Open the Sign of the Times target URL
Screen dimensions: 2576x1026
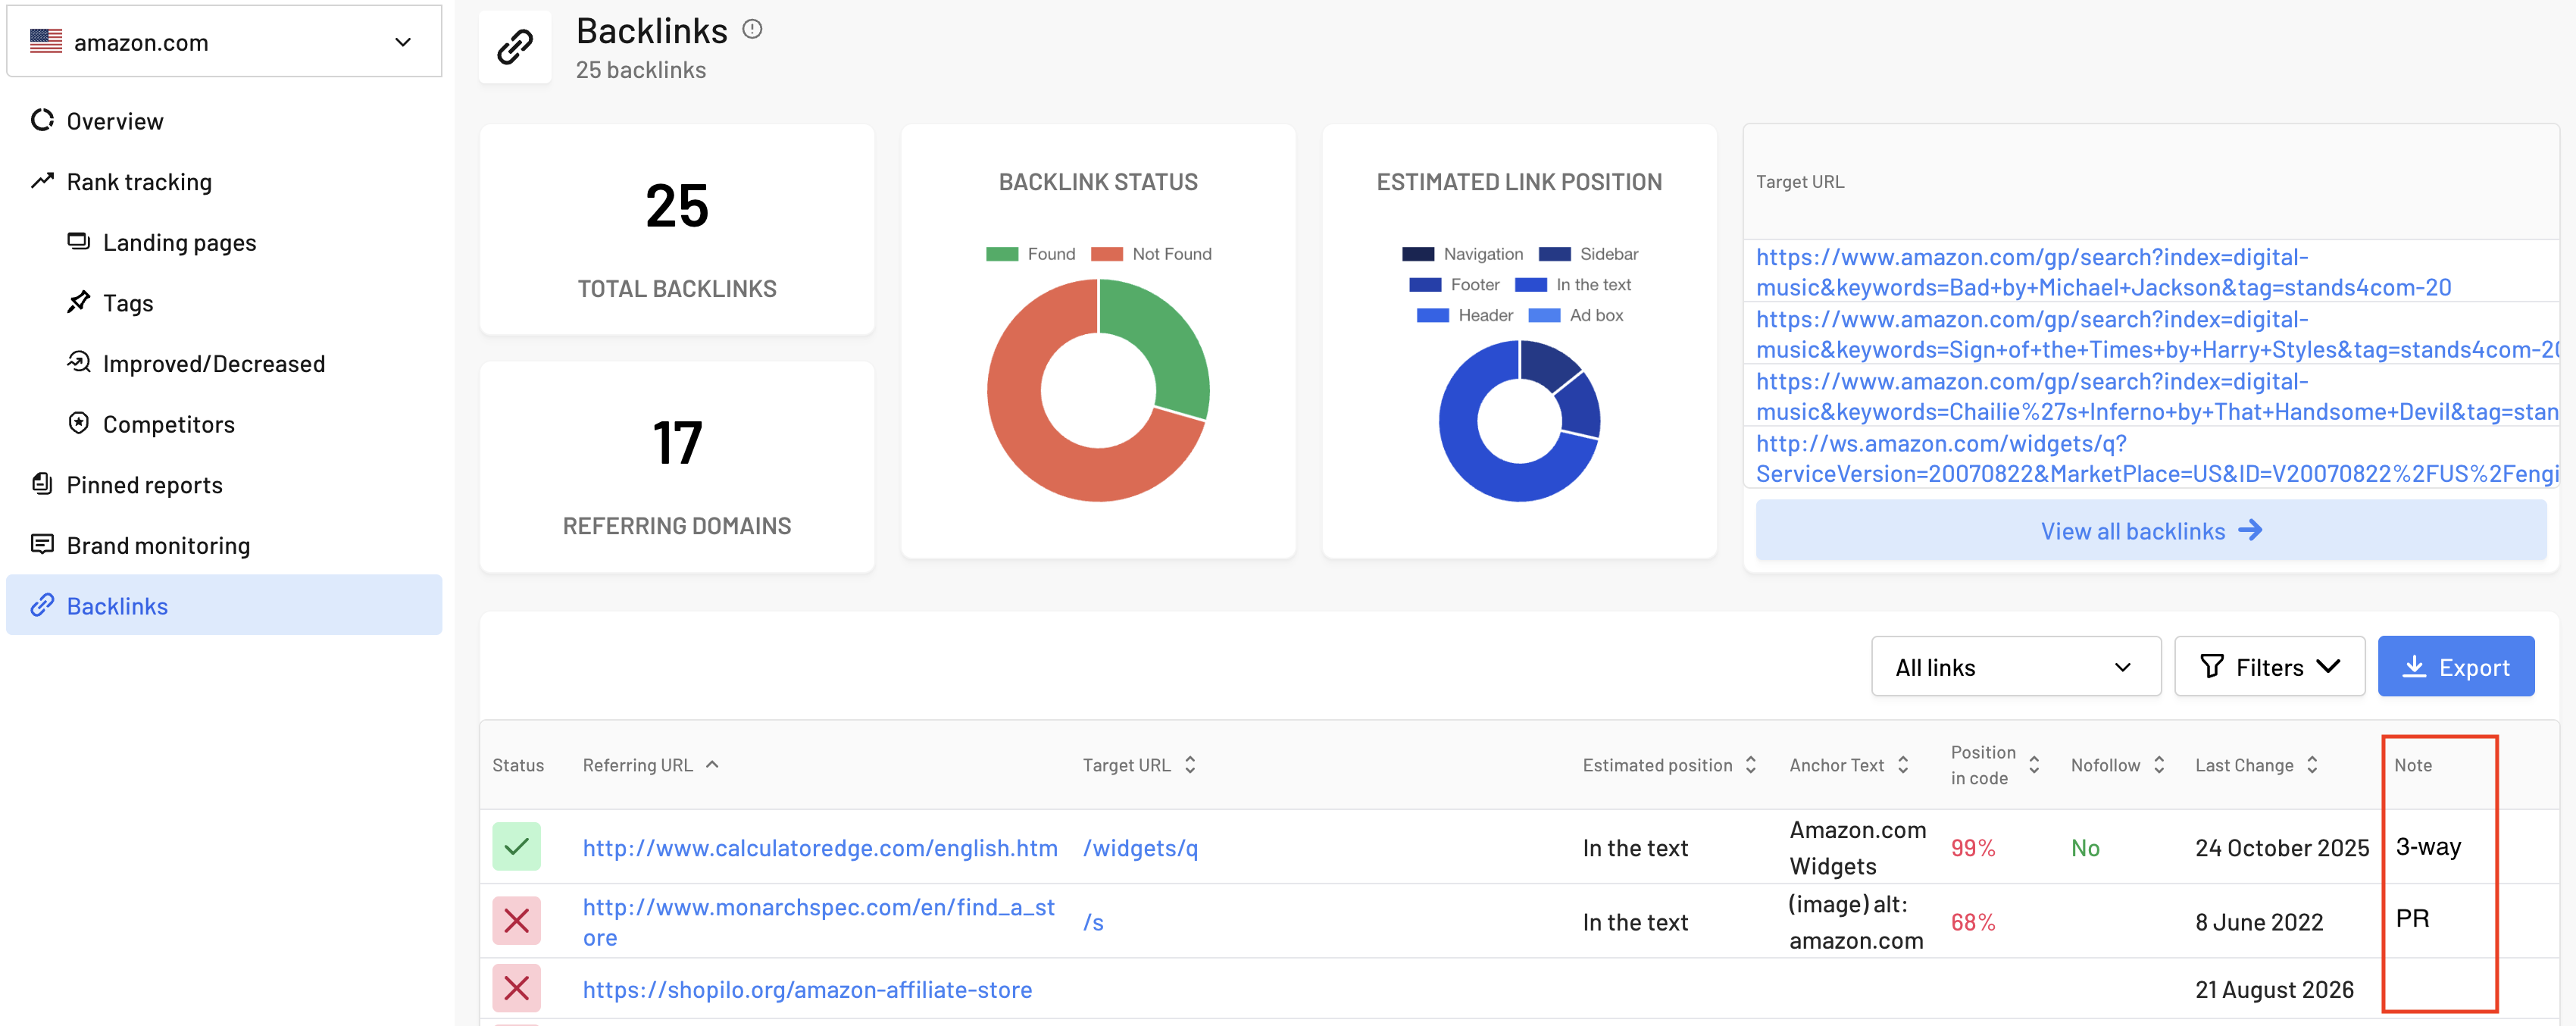click(2156, 334)
